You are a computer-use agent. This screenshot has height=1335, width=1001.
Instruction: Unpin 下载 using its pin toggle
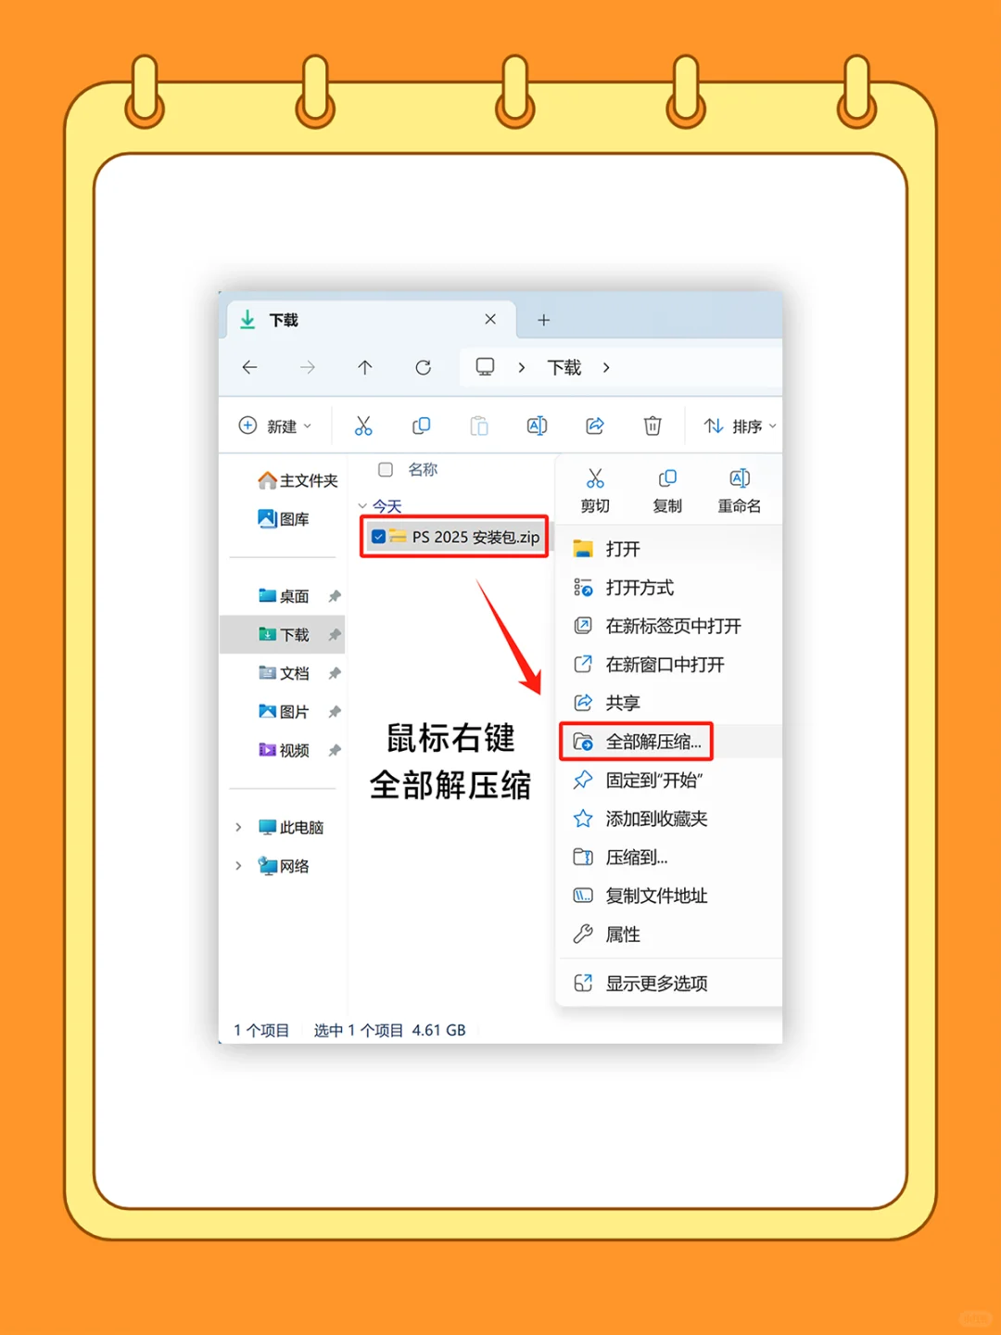point(335,634)
